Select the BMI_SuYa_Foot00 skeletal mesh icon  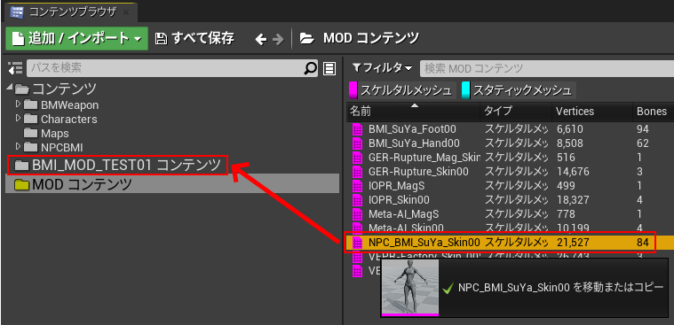click(358, 129)
